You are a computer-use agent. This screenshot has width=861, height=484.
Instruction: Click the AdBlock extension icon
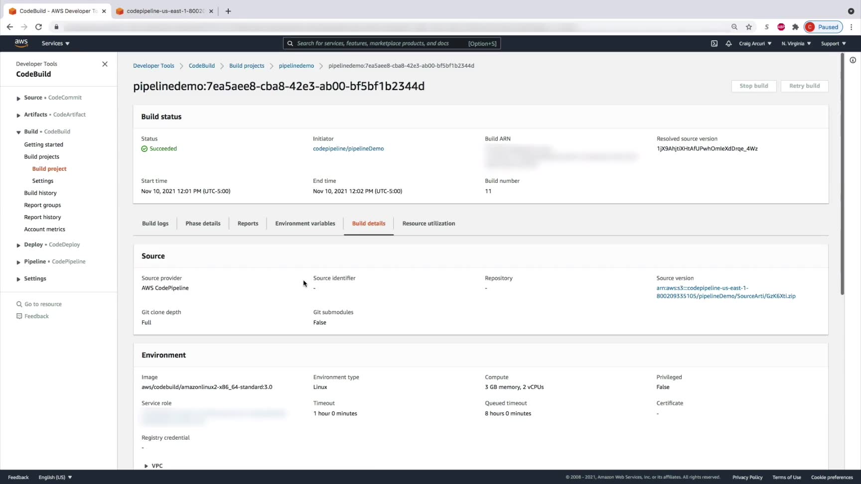click(x=781, y=27)
